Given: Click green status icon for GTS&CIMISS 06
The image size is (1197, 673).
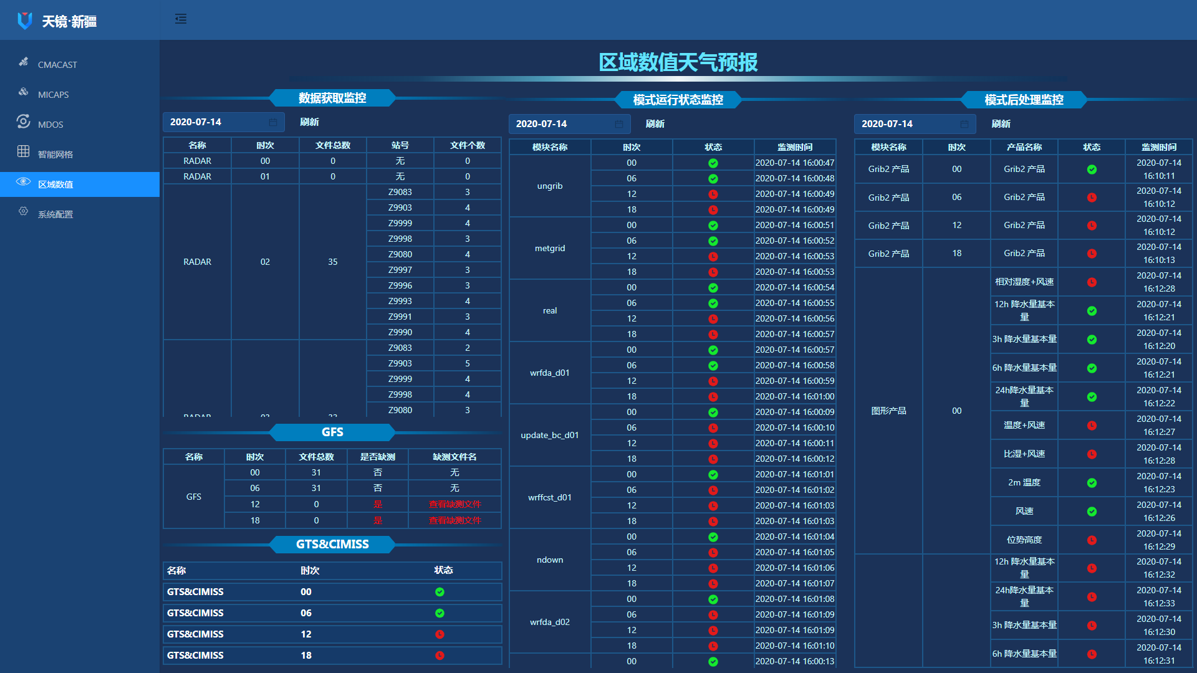Looking at the screenshot, I should click(440, 613).
